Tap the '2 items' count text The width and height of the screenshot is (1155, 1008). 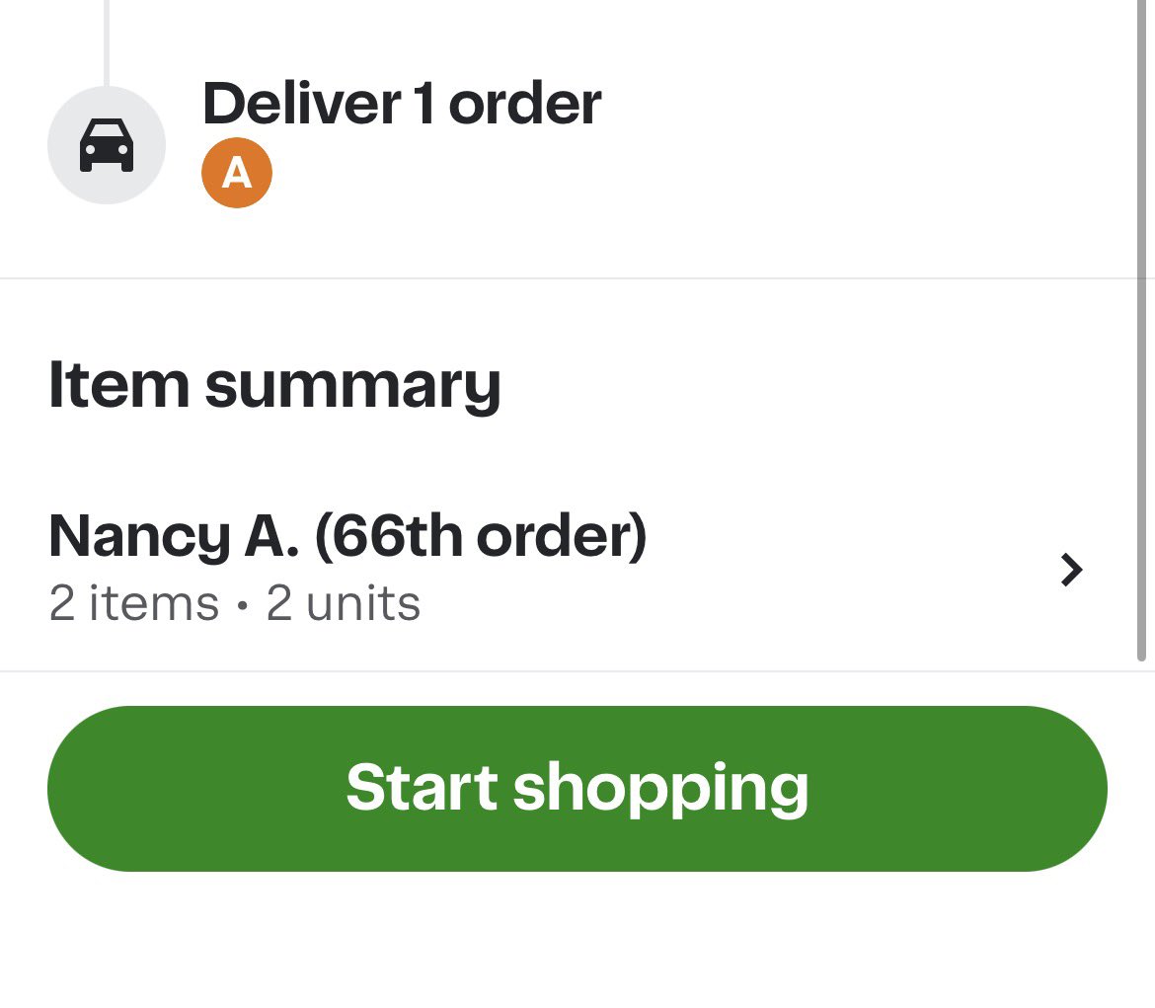[134, 603]
